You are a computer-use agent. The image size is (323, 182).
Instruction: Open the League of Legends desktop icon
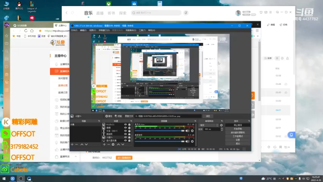tap(32, 7)
